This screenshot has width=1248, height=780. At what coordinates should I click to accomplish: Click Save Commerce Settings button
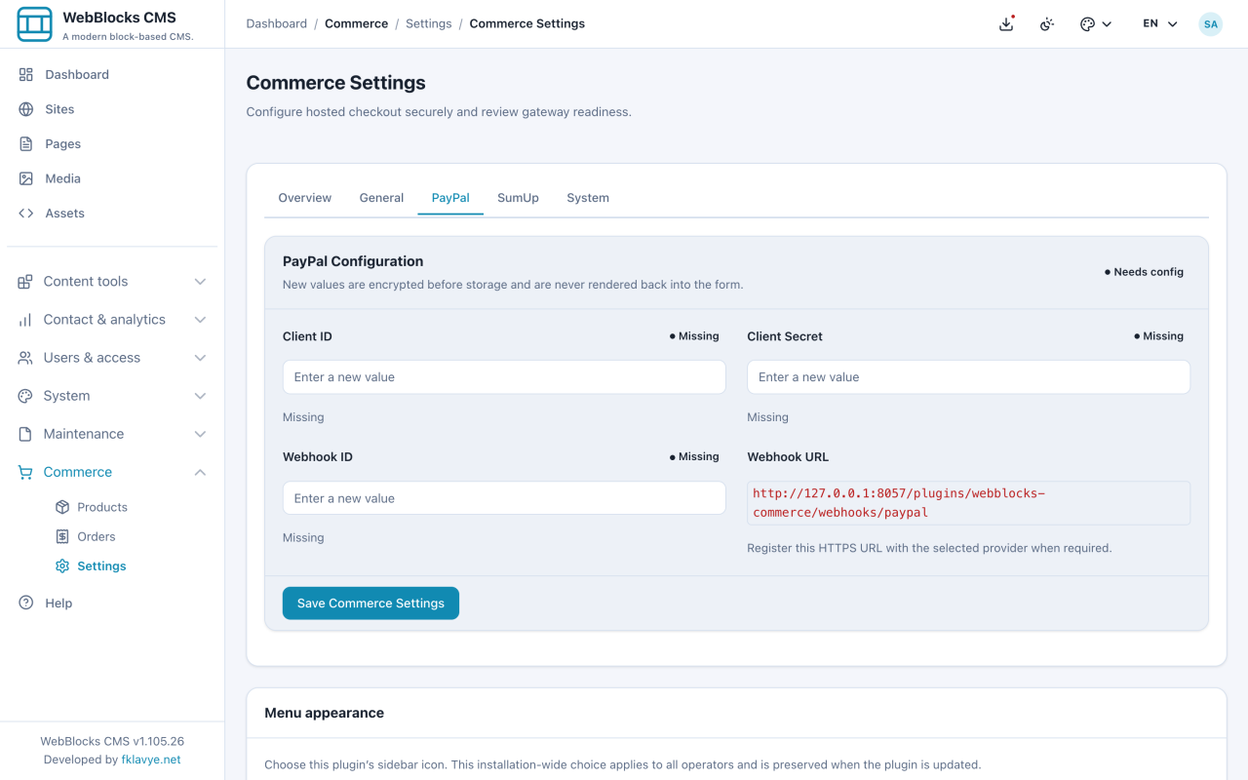370,603
